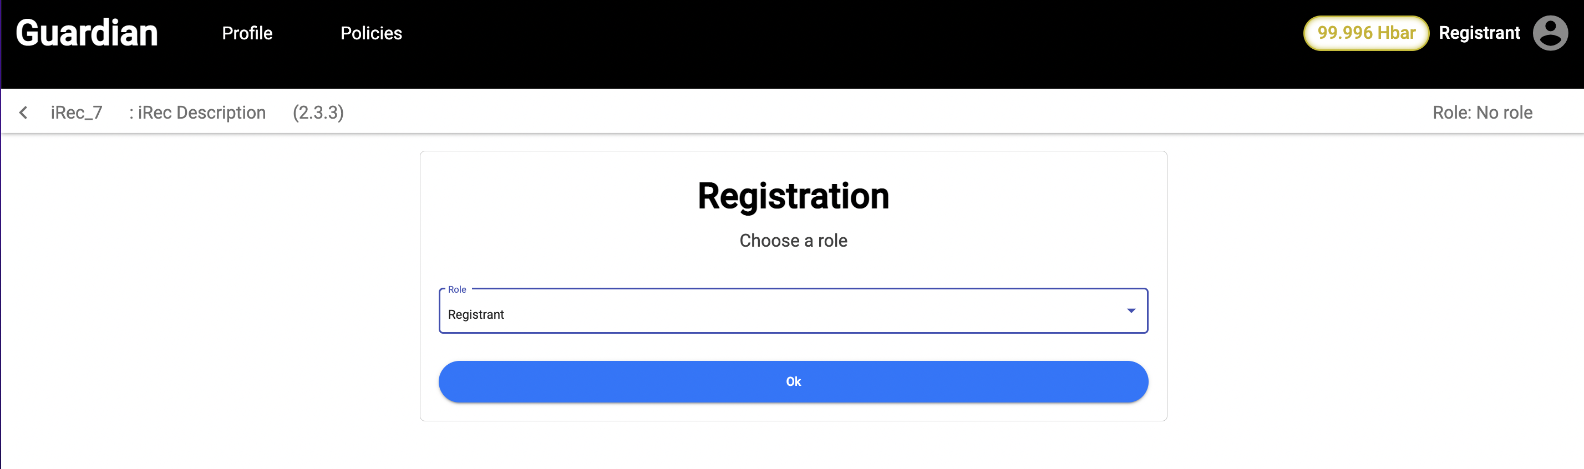Click the policy version (2.3.3)
The height and width of the screenshot is (469, 1584).
pyautogui.click(x=318, y=113)
